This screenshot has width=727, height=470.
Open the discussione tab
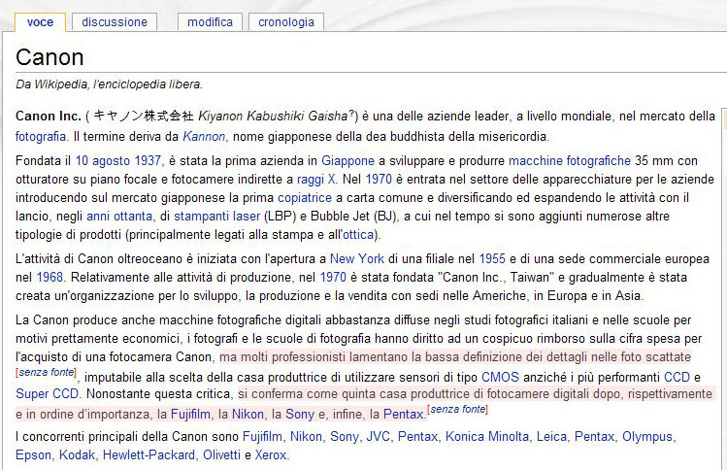click(115, 21)
